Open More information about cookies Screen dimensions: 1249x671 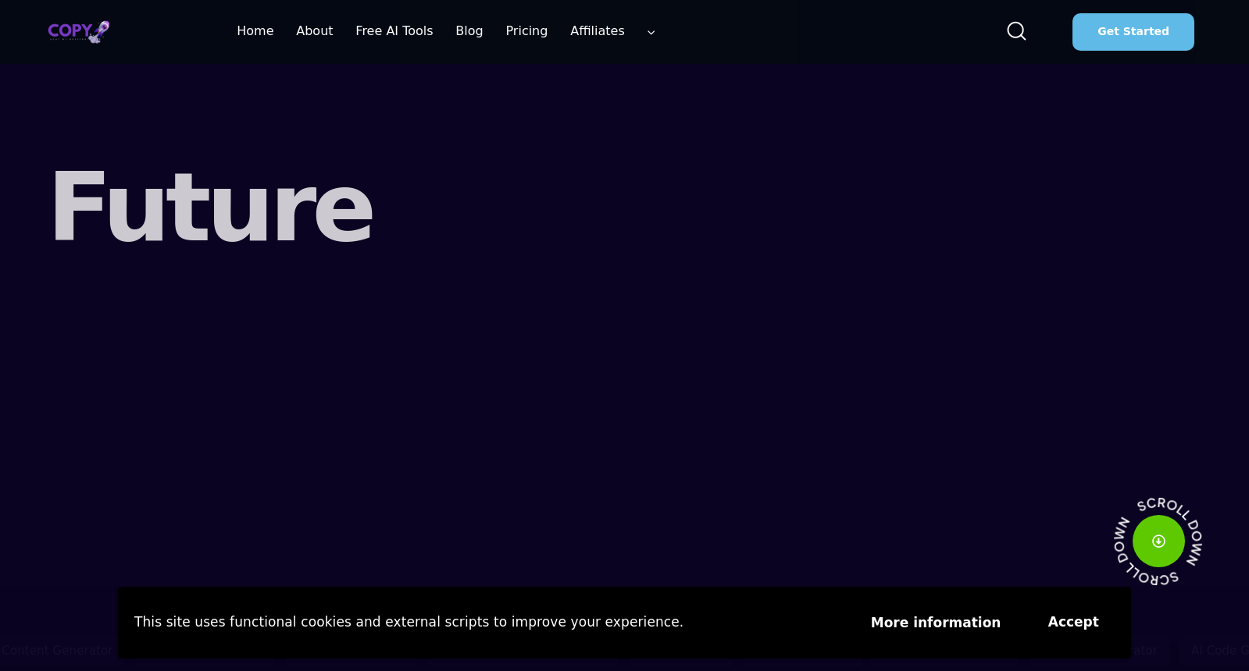pos(936,623)
